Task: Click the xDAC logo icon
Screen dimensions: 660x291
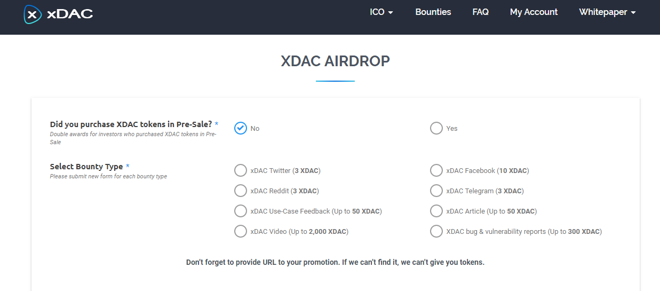Action: click(33, 14)
